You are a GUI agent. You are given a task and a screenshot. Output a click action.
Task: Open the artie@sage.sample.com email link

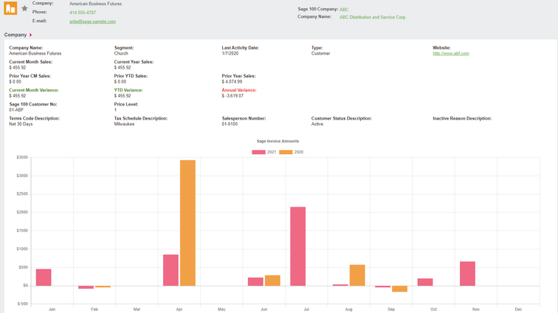92,21
